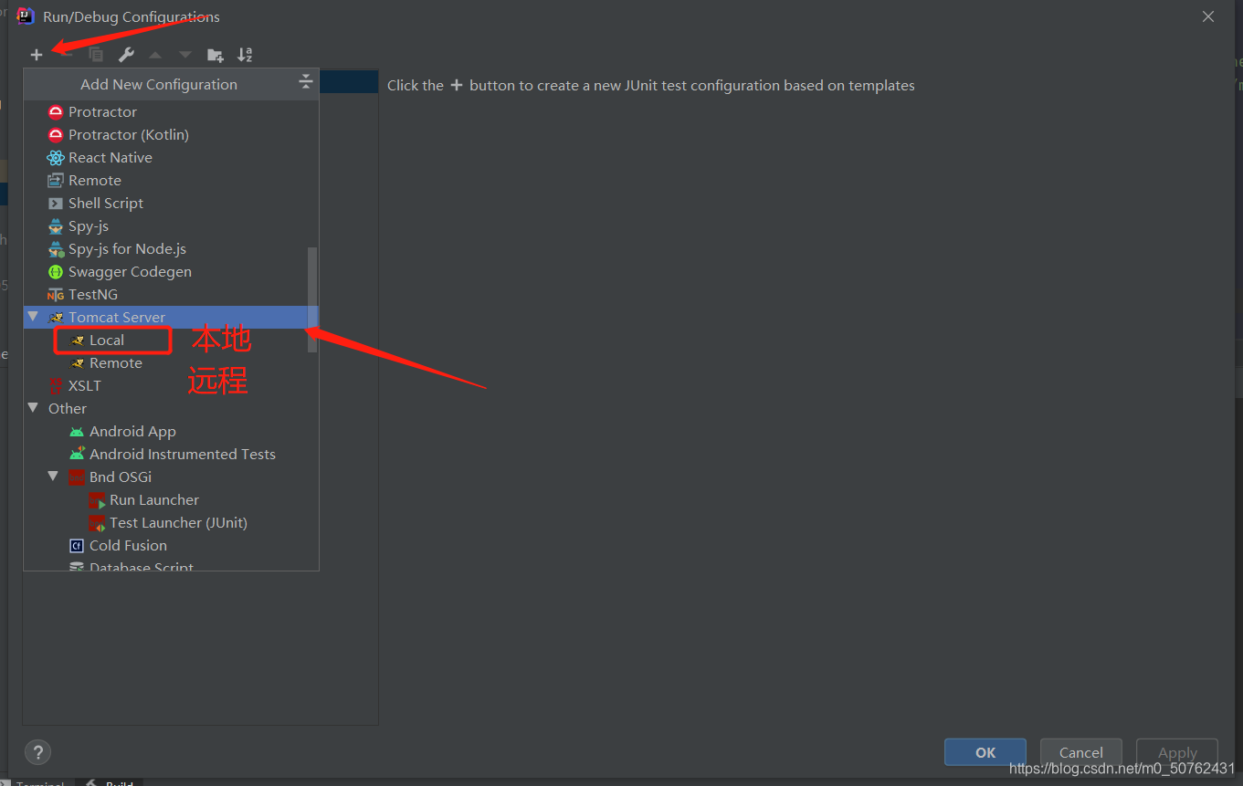1243x786 pixels.
Task: Collapse the Tomcat Server tree arrow
Action: coord(33,317)
